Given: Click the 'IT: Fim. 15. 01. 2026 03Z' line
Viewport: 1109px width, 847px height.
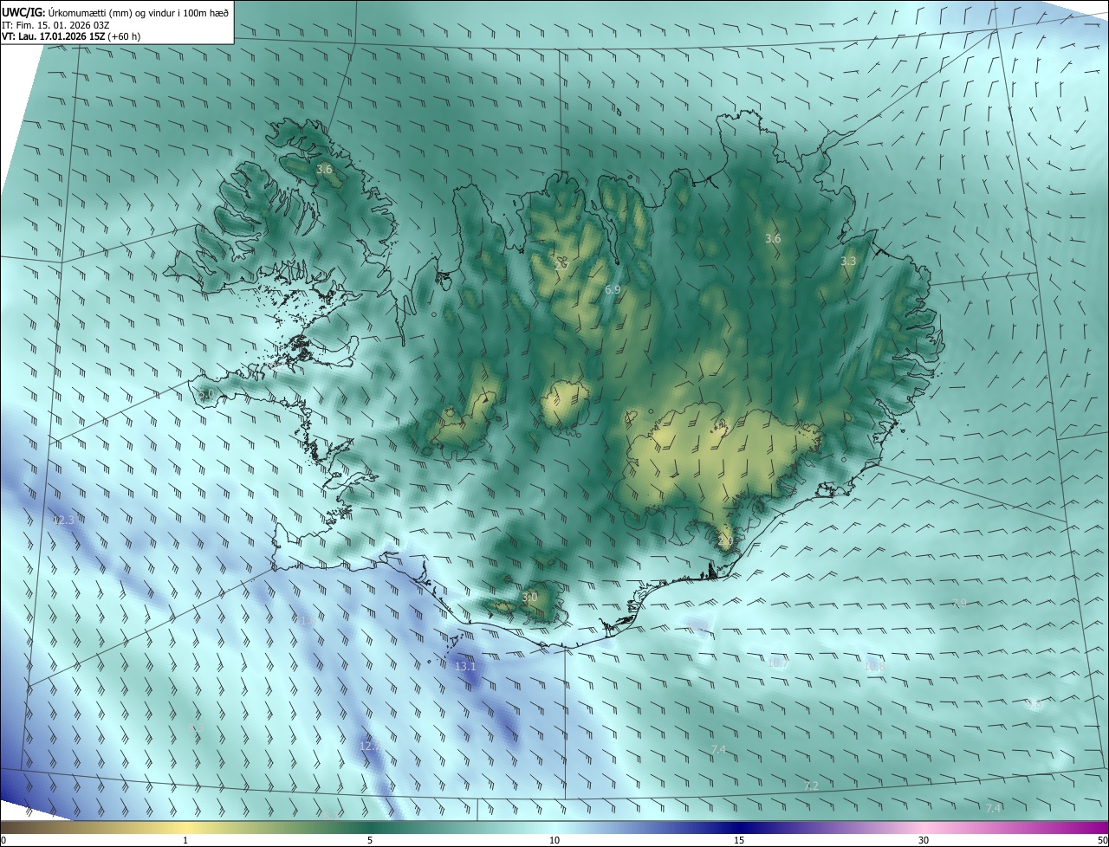Looking at the screenshot, I should (x=55, y=25).
